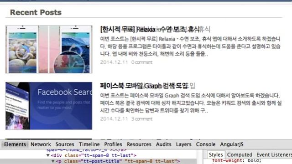Image resolution: width=292 pixels, height=164 pixels.
Task: Open the Resources tab
Action: tap(139, 144)
